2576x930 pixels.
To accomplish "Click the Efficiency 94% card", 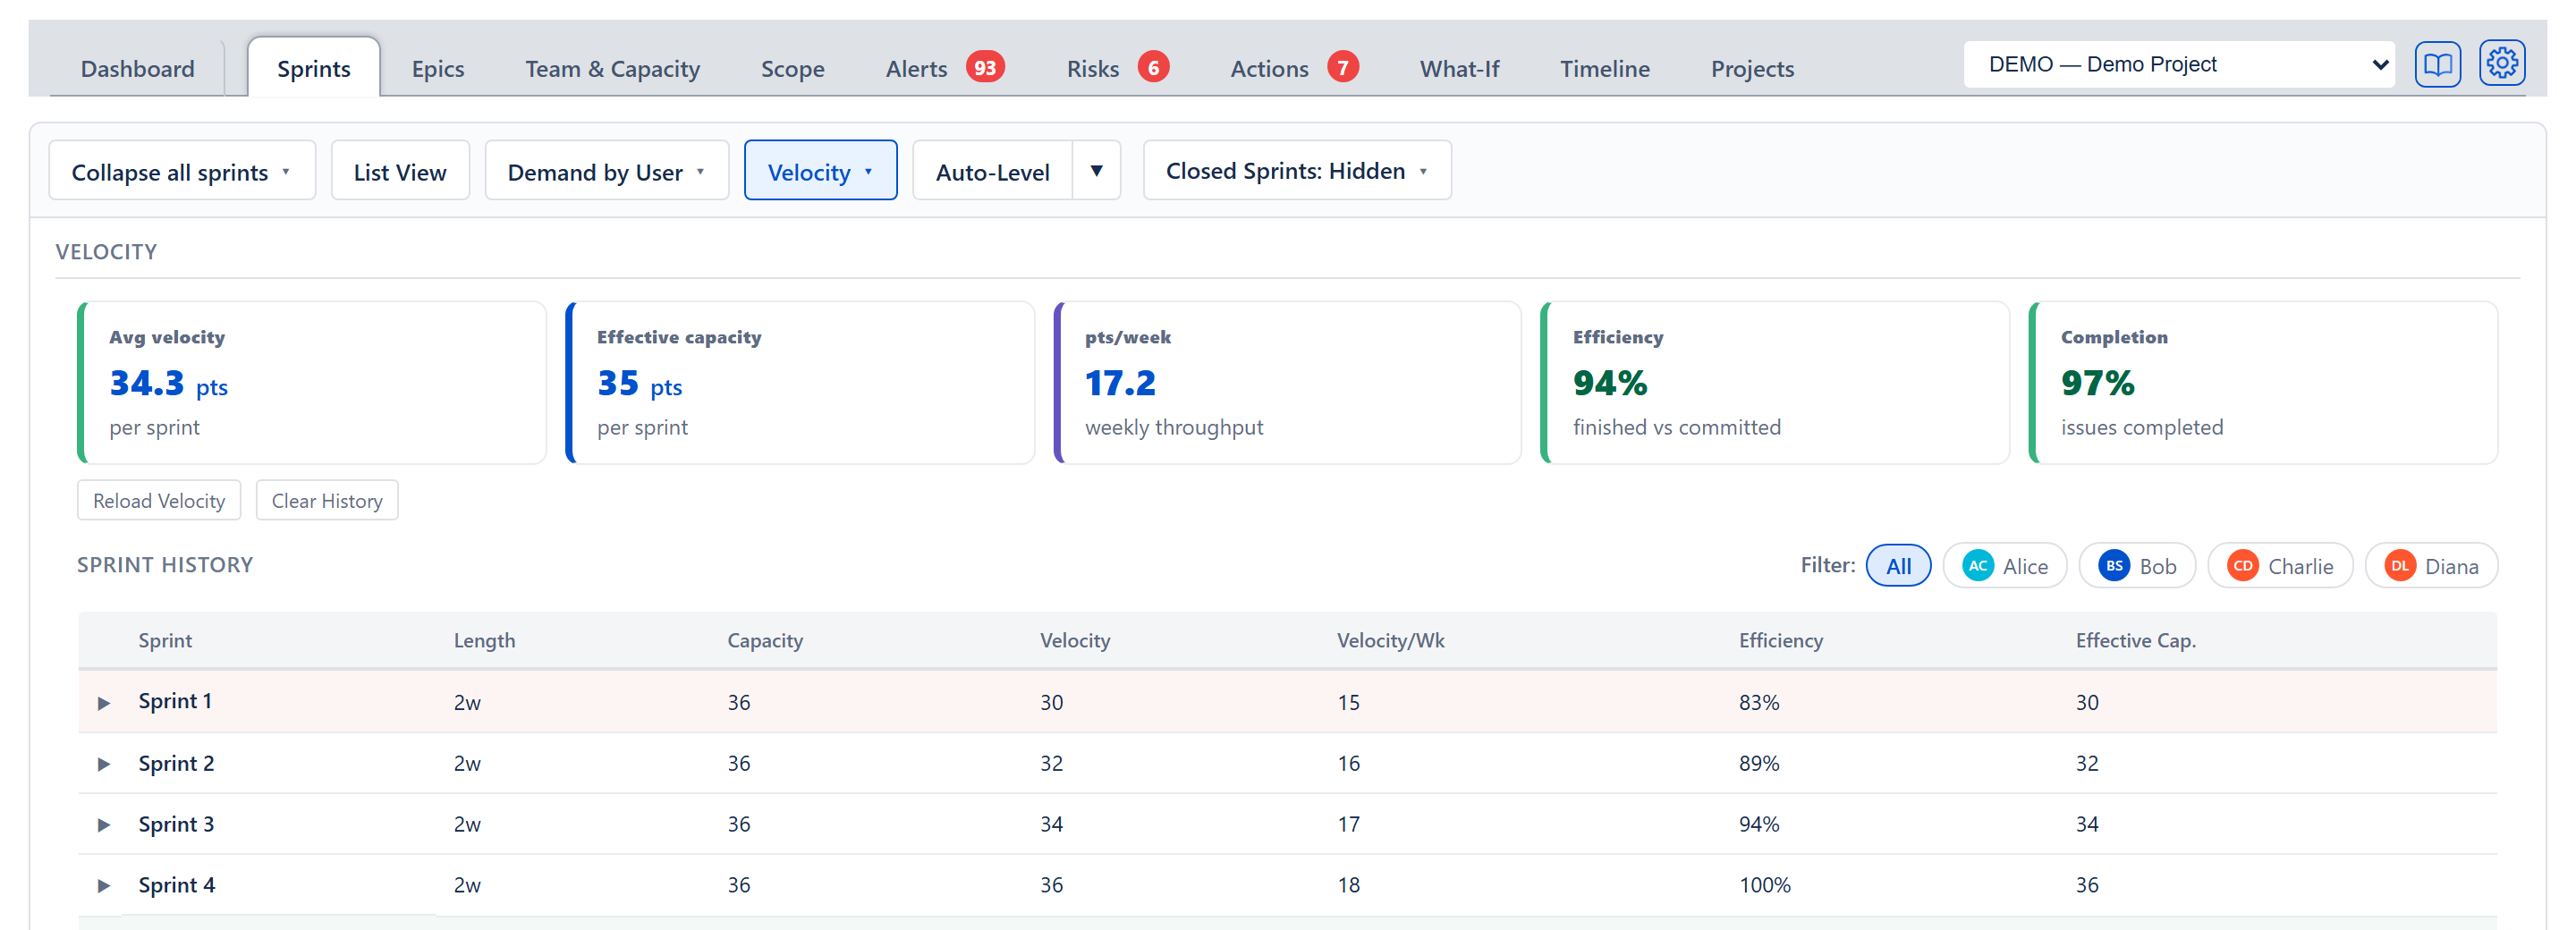I will pyautogui.click(x=1775, y=383).
